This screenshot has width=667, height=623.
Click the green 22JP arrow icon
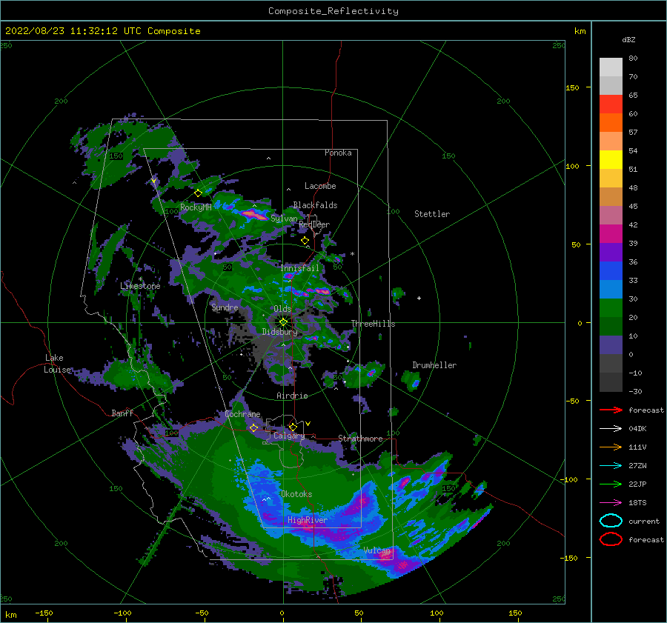(611, 484)
